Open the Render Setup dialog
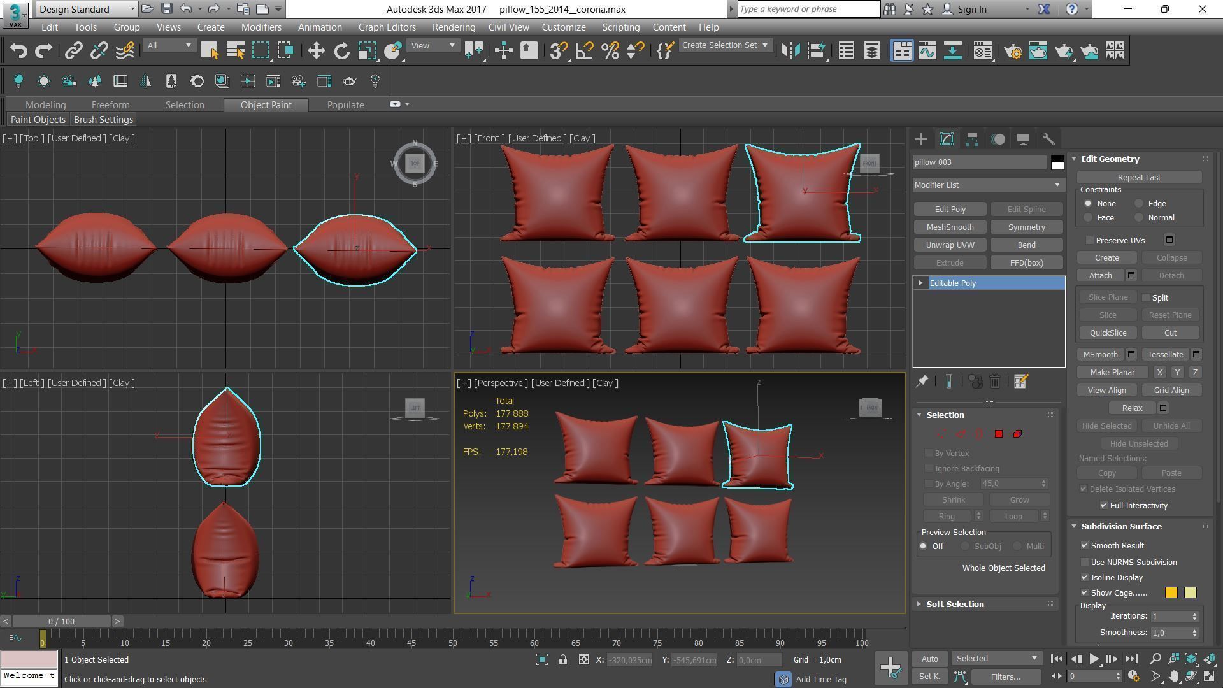 1013,51
